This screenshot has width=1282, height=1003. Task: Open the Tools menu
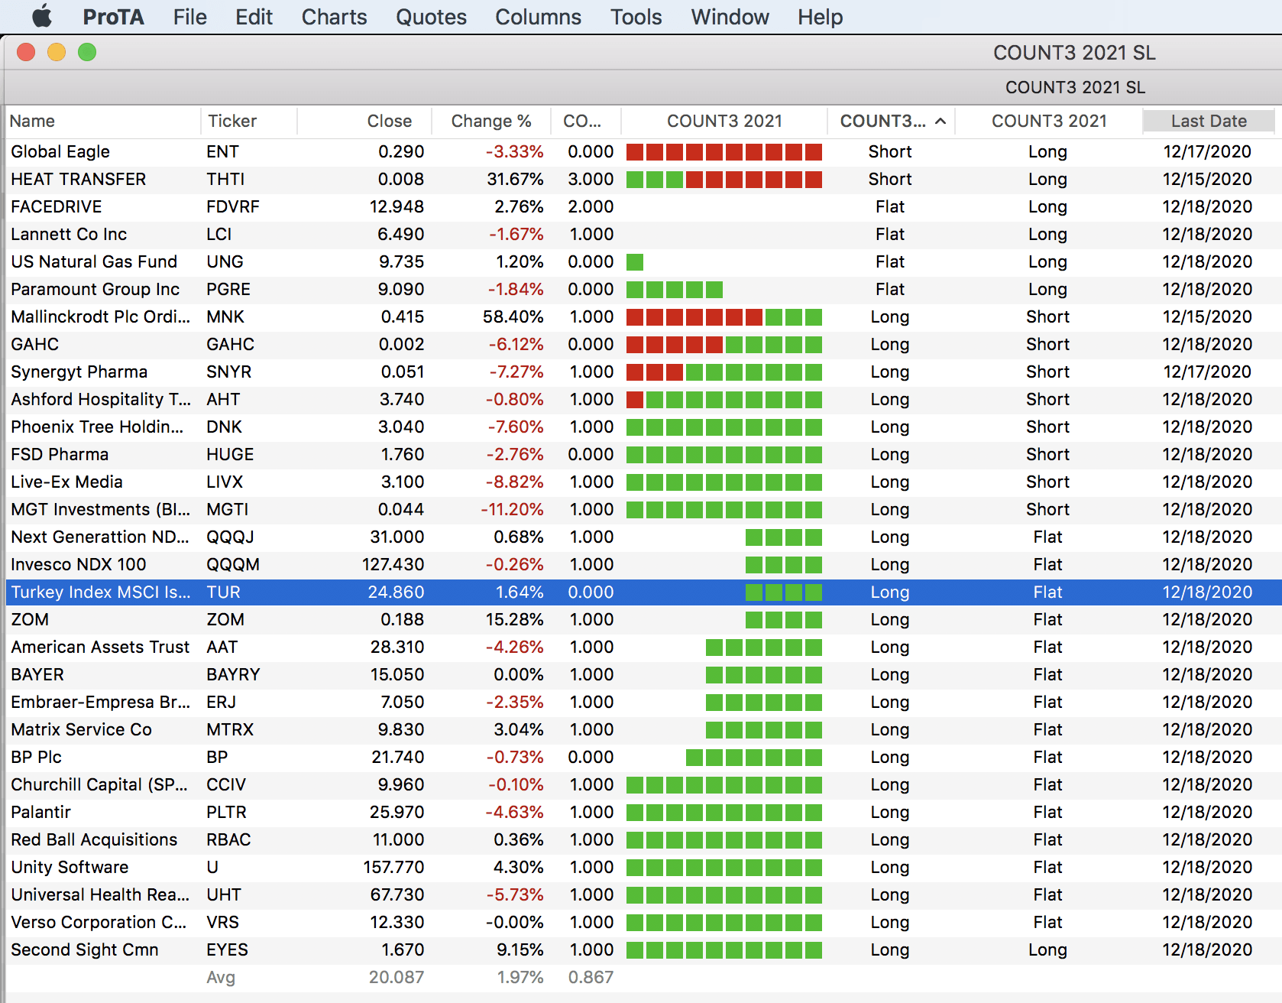coord(636,17)
